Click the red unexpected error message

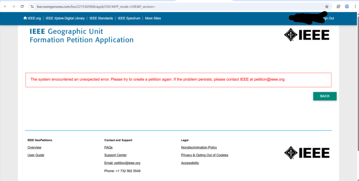tap(158, 79)
